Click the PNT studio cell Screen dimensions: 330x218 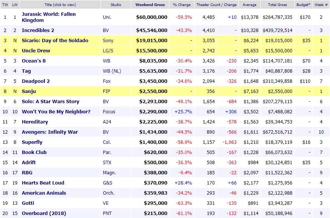pos(107,213)
